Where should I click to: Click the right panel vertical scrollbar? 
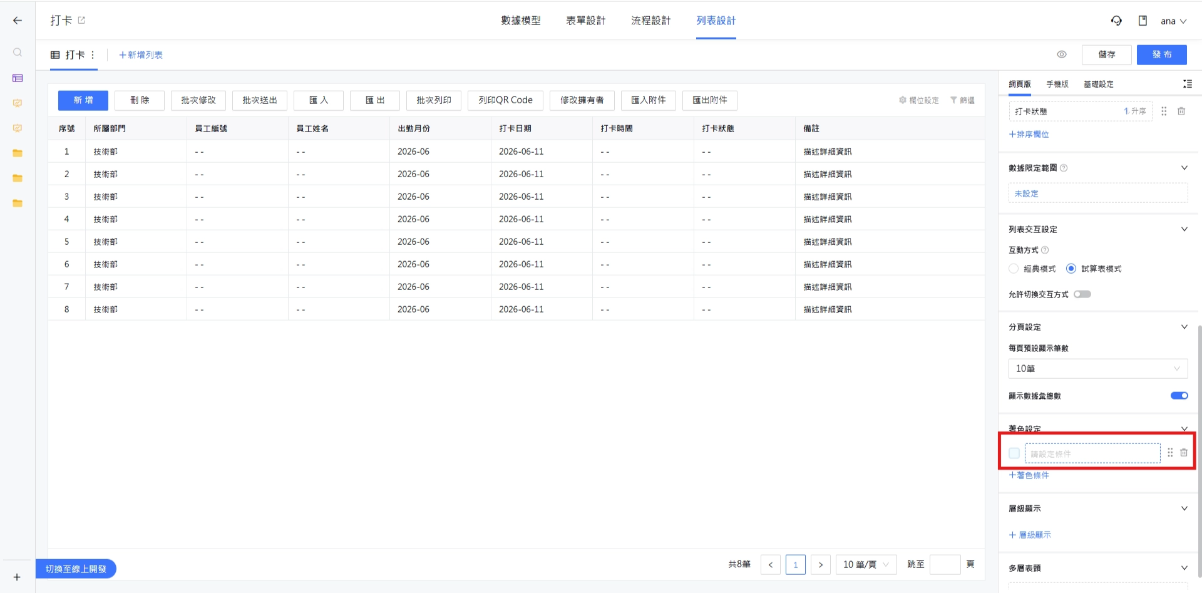click(x=1199, y=451)
